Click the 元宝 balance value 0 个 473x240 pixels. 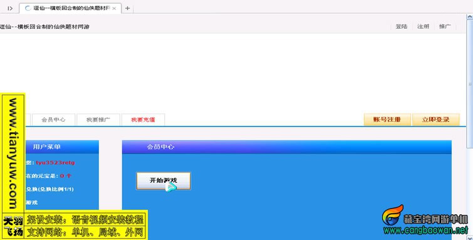pyautogui.click(x=65, y=176)
